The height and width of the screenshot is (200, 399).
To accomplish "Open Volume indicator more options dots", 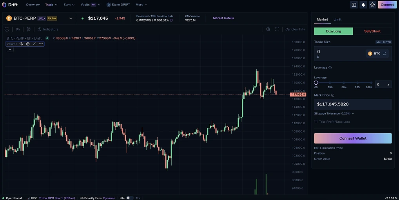I will [x=41, y=44].
